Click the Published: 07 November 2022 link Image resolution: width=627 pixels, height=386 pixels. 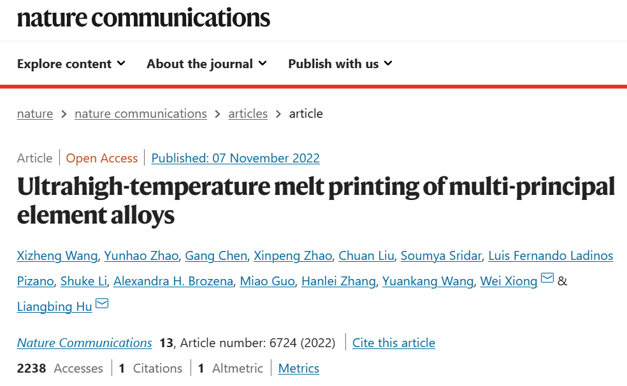click(x=236, y=158)
